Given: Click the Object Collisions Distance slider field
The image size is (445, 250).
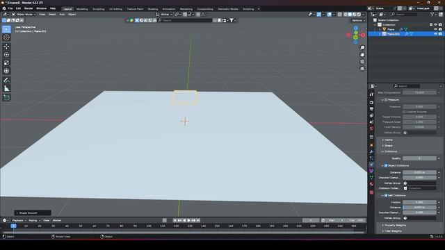Looking at the screenshot, I should pyautogui.click(x=419, y=172).
